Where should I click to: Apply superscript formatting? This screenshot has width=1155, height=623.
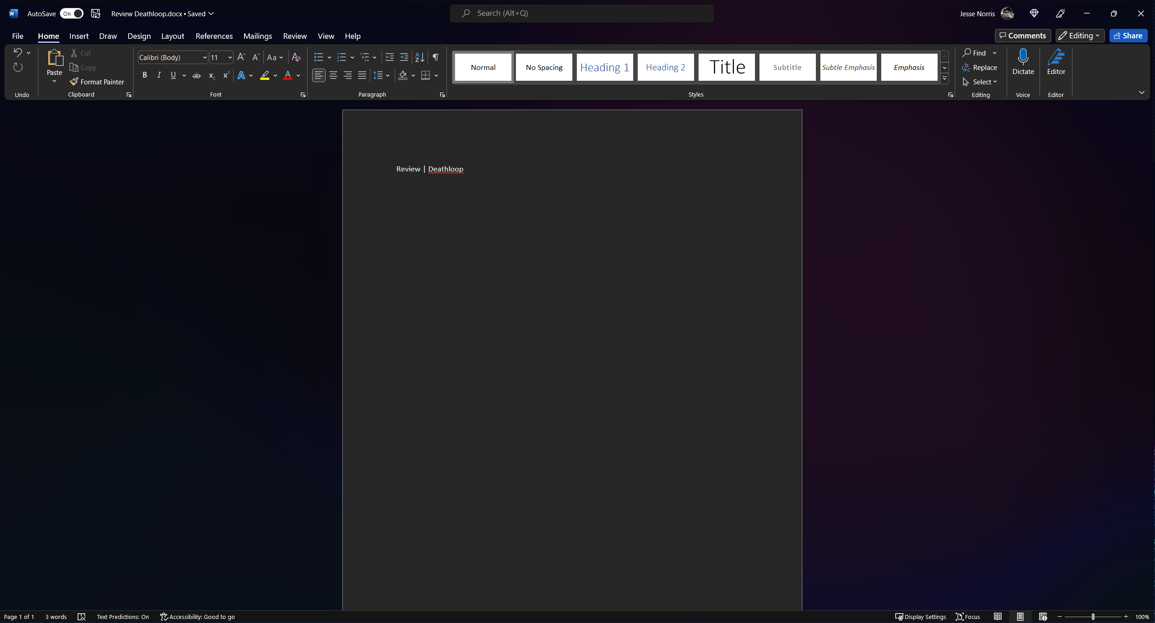click(x=226, y=75)
